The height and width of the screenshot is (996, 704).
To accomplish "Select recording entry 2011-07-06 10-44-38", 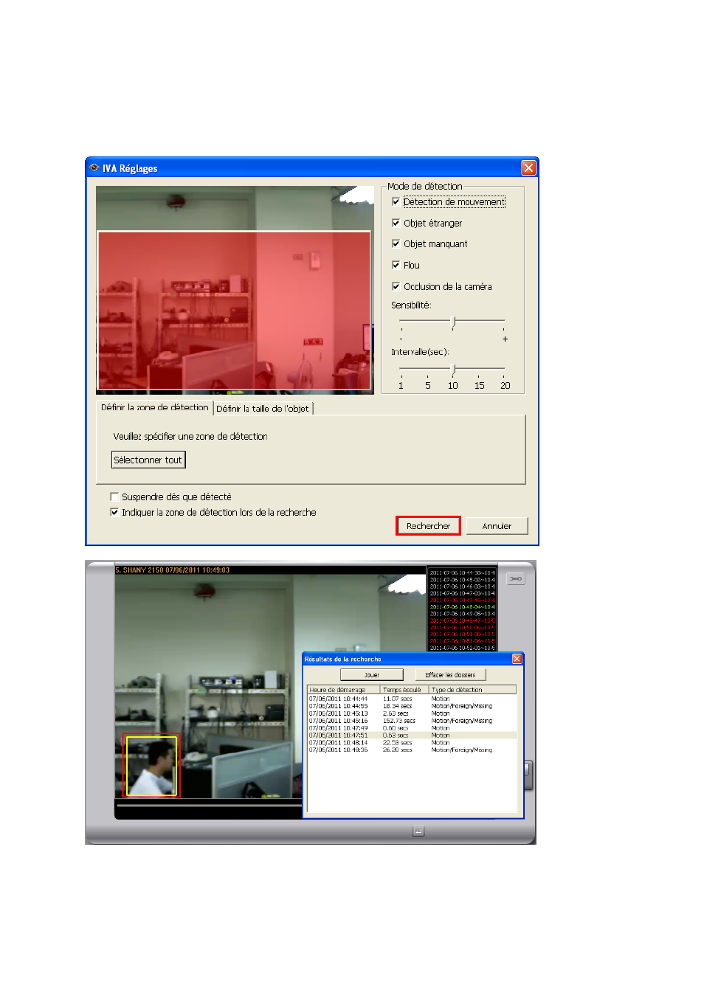I will (x=463, y=573).
